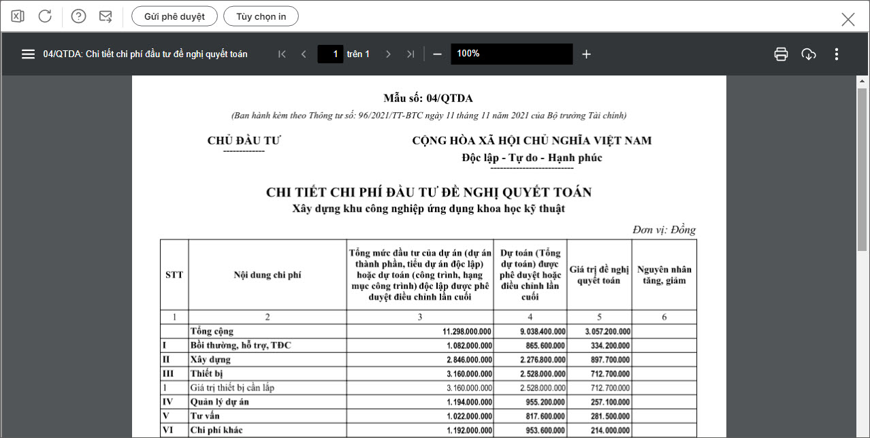Viewport: 870px width, 438px height.
Task: Open the Tùy chọn in button
Action: tap(261, 16)
